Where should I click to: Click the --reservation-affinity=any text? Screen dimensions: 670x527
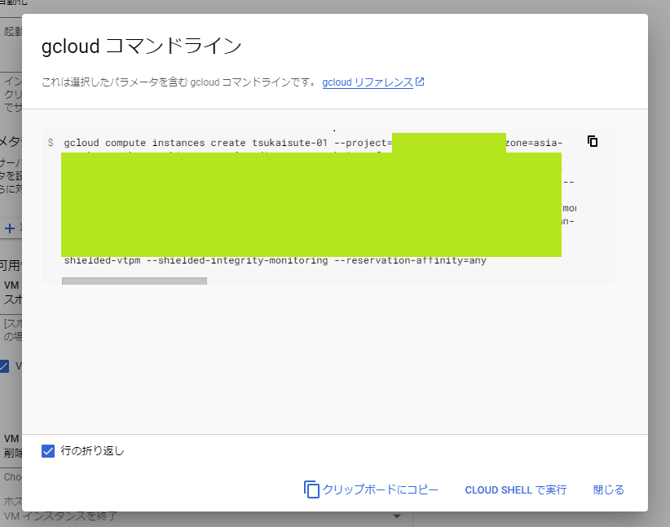[410, 260]
